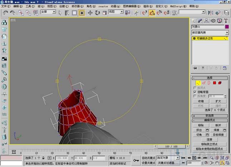Toggle Percent Snap icon
The height and width of the screenshot is (167, 231).
click(x=159, y=13)
